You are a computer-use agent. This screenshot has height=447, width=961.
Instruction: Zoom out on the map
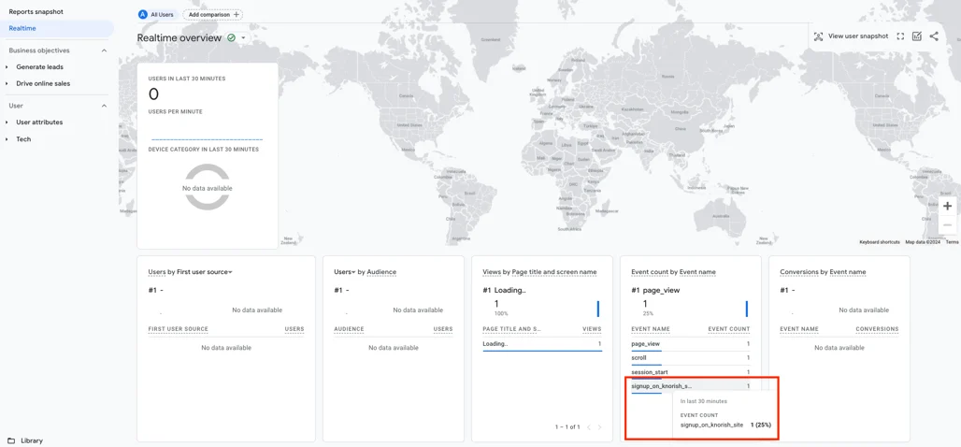pyautogui.click(x=947, y=225)
